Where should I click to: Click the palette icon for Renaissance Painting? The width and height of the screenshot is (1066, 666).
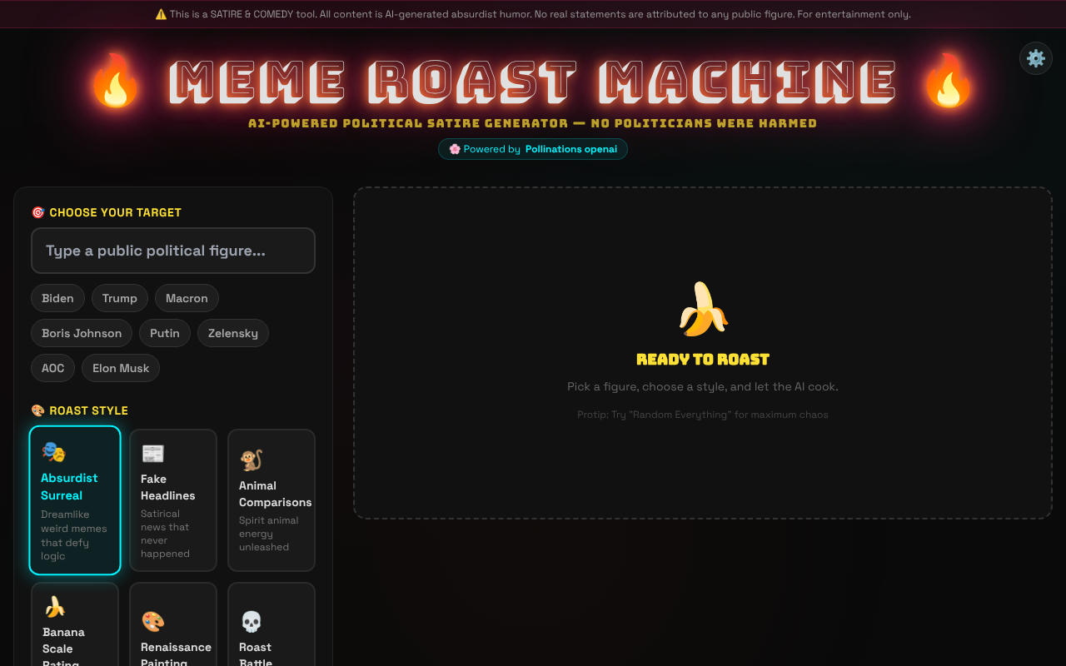[x=153, y=622]
